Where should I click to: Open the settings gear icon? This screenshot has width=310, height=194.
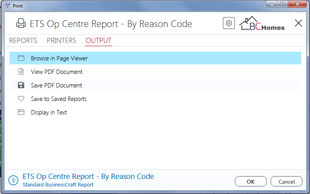[229, 23]
